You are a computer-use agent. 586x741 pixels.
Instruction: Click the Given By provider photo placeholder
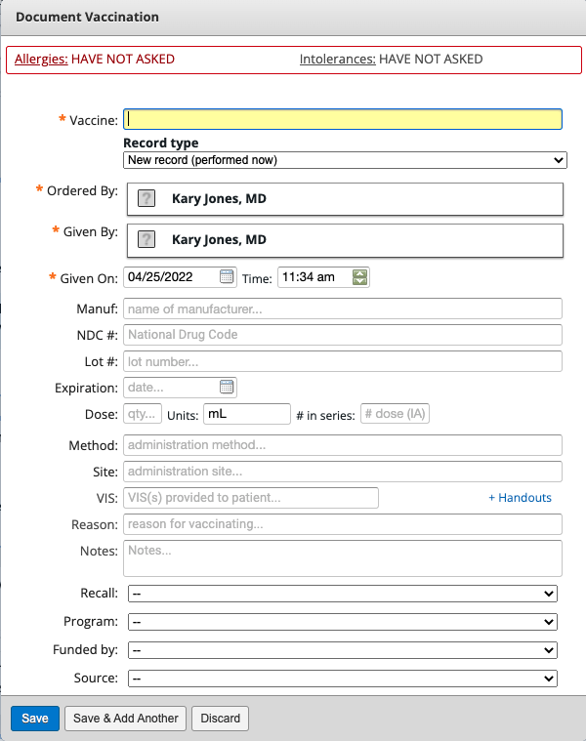click(x=146, y=239)
